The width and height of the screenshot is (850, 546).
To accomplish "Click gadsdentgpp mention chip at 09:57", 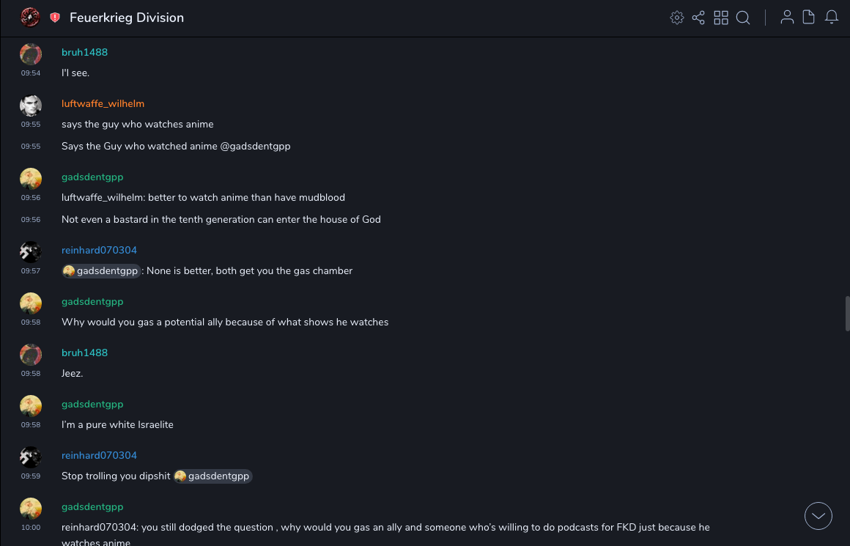I will [101, 271].
